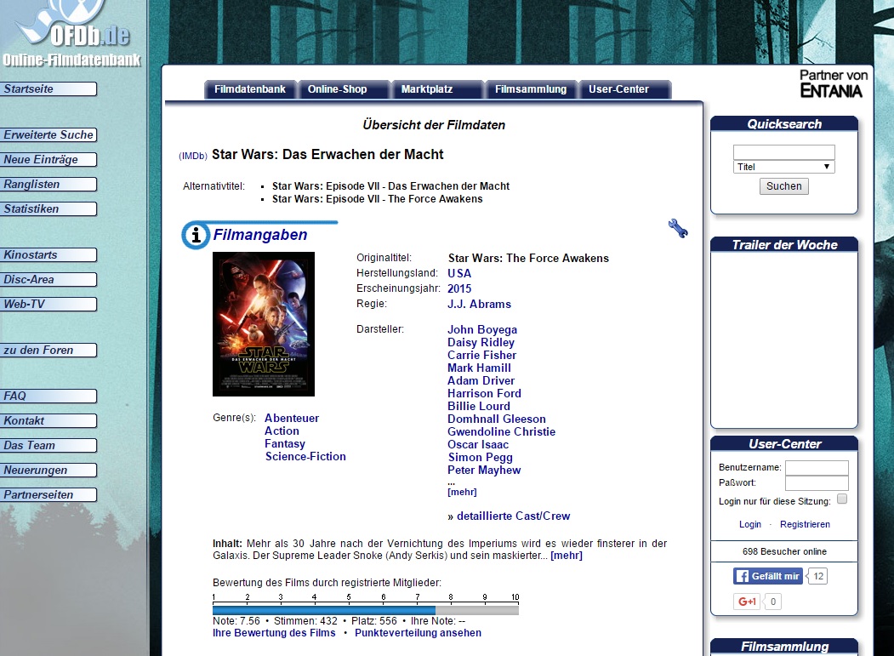The width and height of the screenshot is (894, 656).
Task: Open Domhnall Gleeson actor link
Action: (x=497, y=419)
